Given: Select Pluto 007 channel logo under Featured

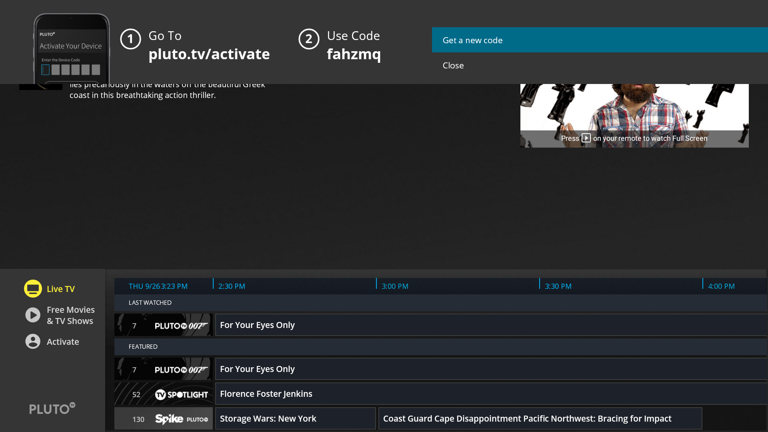Looking at the screenshot, I should (x=181, y=370).
